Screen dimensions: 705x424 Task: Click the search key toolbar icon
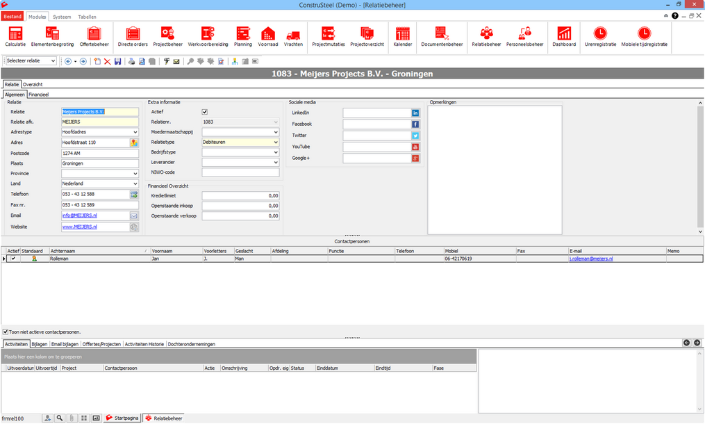point(190,61)
